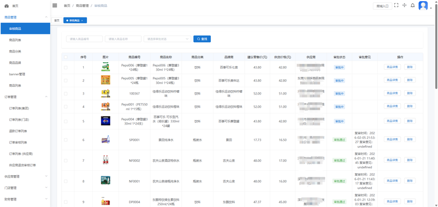The width and height of the screenshot is (438, 207).
Task: Open the 请选择审批状态 dropdown
Action: (168, 39)
